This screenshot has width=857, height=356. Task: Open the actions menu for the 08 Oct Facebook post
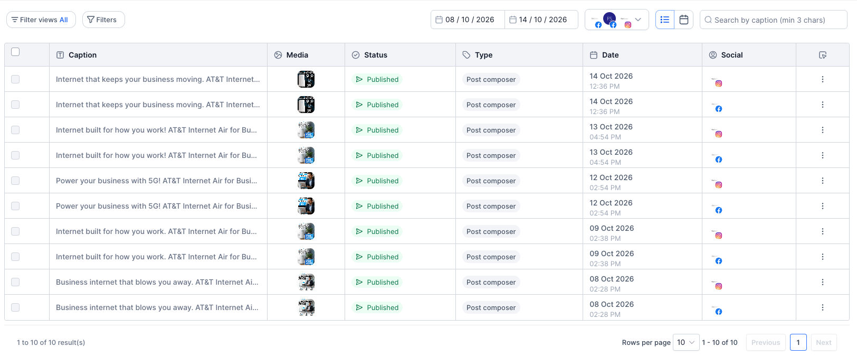823,307
